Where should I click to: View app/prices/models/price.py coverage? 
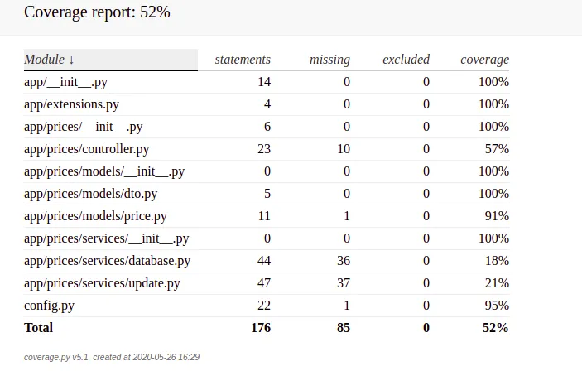[95, 216]
